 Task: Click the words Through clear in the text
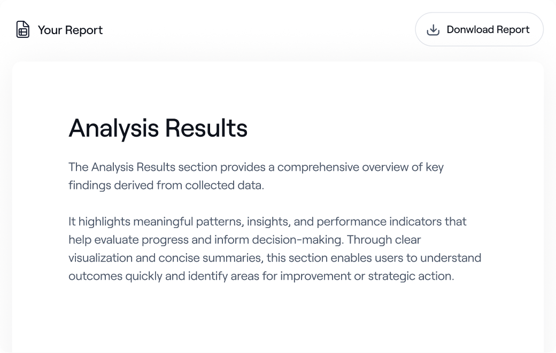384,240
